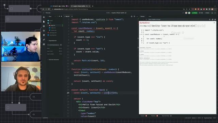Viewport: 218px width, 123px height.
Task: Open a new browser tab with plus
Action: [x=93, y=6]
